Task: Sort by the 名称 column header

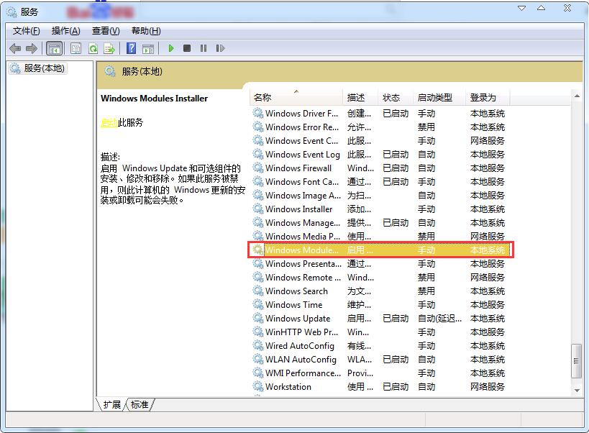Action: tap(296, 98)
